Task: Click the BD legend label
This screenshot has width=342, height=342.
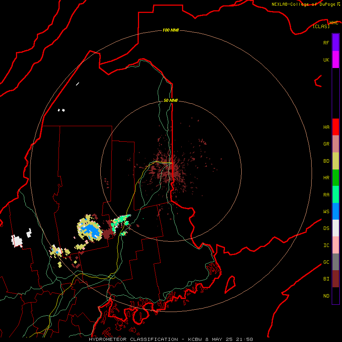Action: pyautogui.click(x=326, y=161)
